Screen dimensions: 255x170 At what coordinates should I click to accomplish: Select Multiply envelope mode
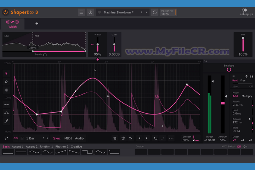247,96
